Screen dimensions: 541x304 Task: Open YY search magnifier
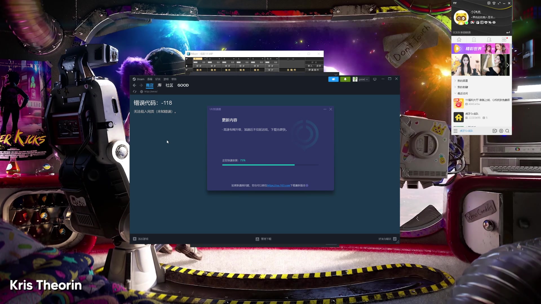pyautogui.click(x=507, y=131)
